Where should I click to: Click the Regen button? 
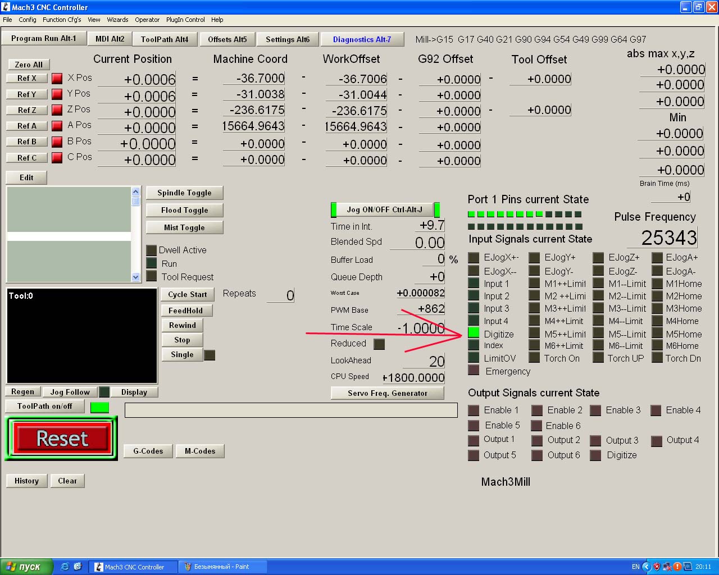22,391
